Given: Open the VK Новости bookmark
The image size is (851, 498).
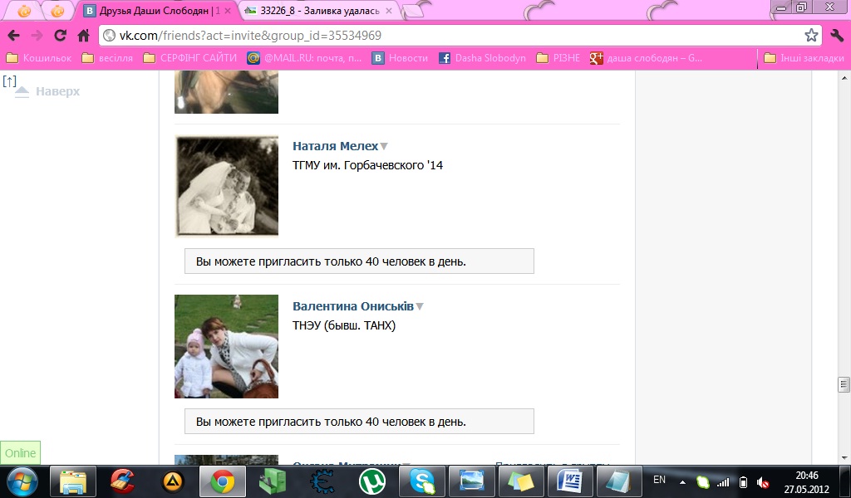Looking at the screenshot, I should [400, 58].
